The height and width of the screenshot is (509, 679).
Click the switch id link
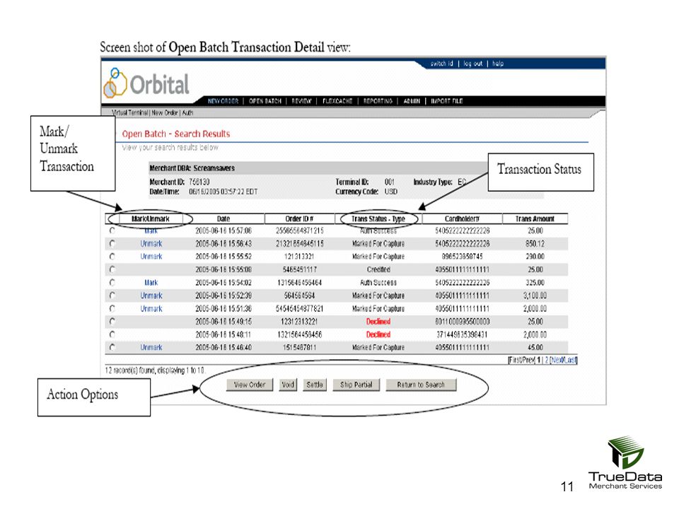[x=441, y=64]
